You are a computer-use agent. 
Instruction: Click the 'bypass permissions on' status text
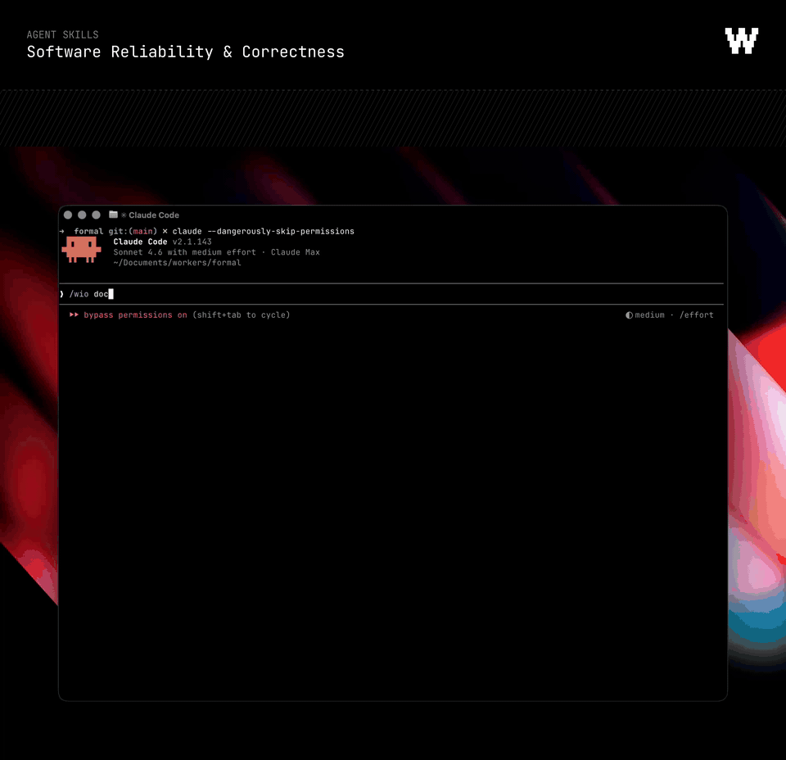pos(135,314)
